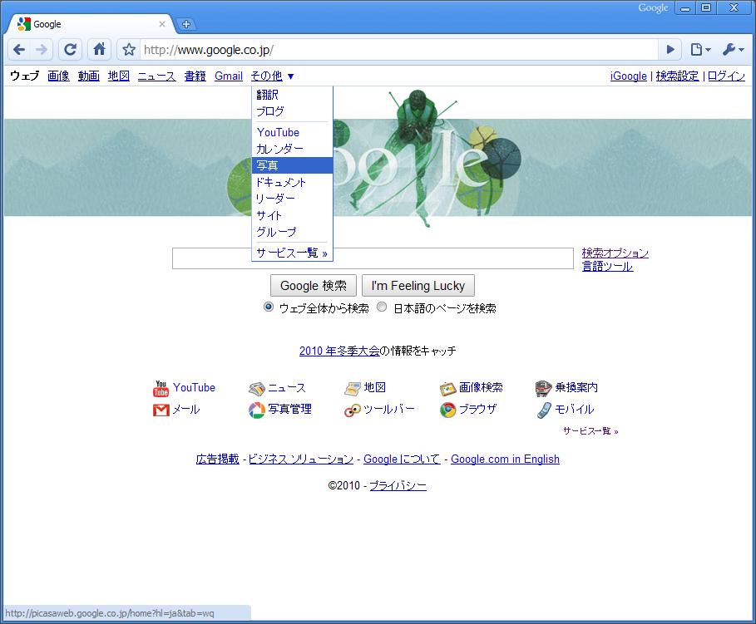Click the Chrome icon beside ブラウザ
The image size is (756, 624).
click(448, 410)
